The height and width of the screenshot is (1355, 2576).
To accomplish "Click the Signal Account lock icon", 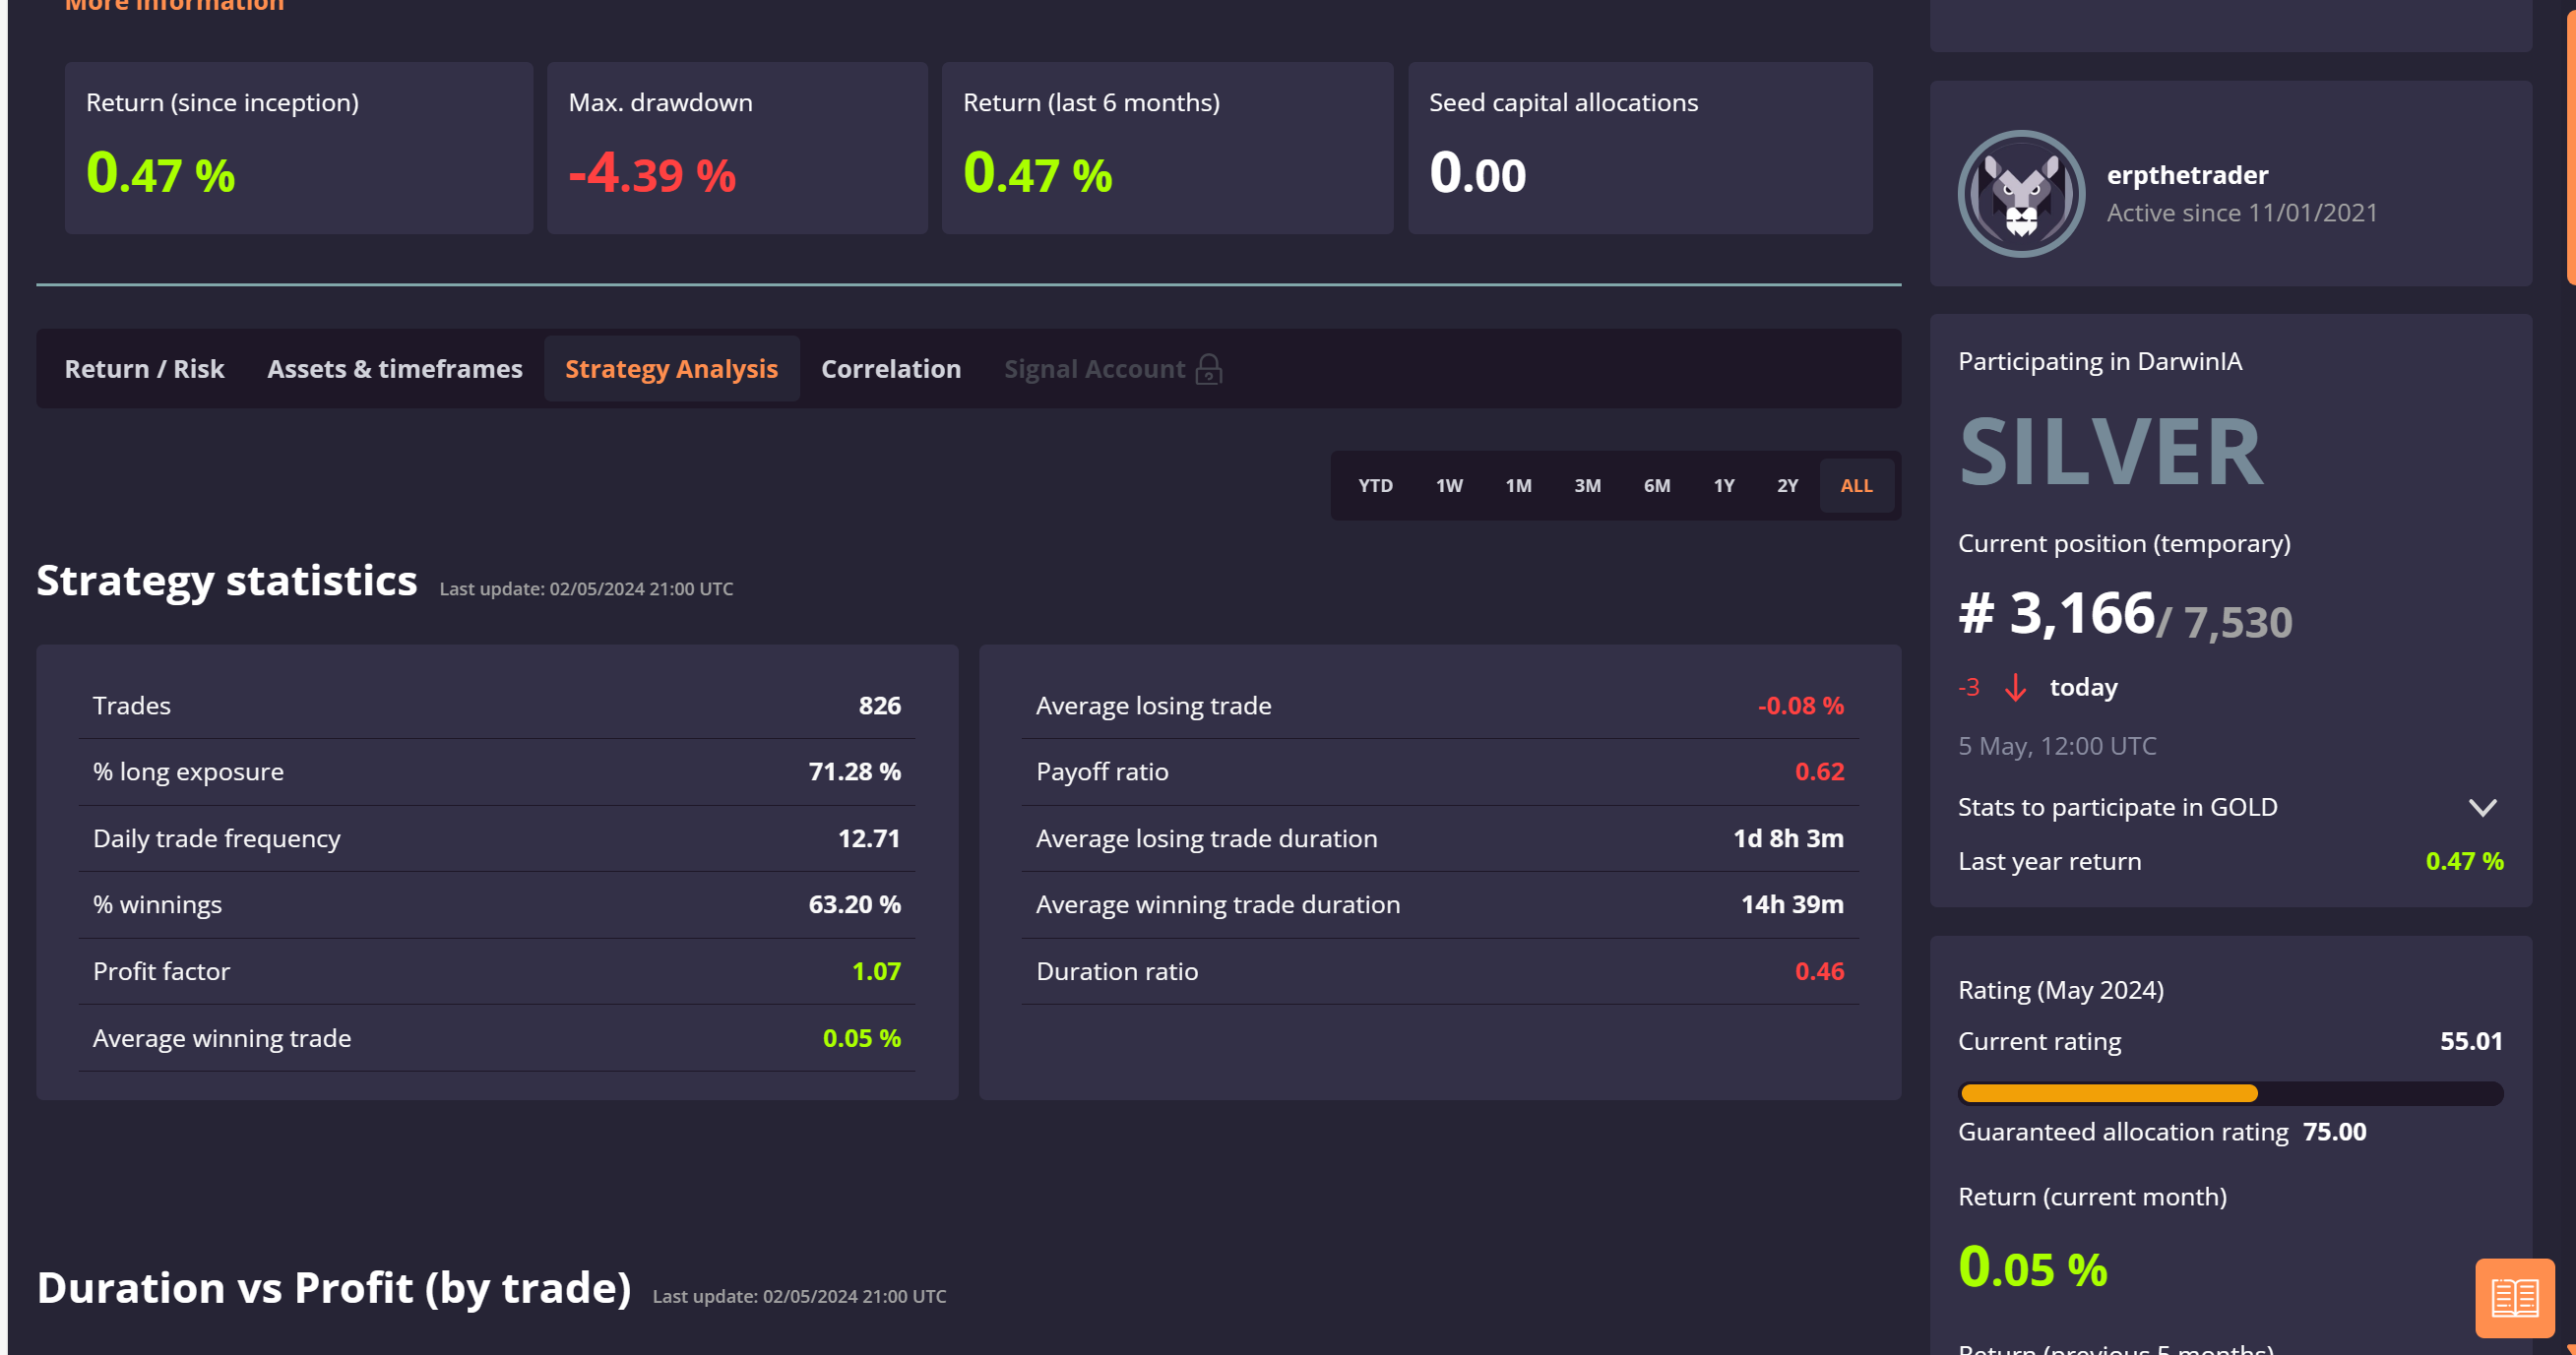I will pos(1208,369).
